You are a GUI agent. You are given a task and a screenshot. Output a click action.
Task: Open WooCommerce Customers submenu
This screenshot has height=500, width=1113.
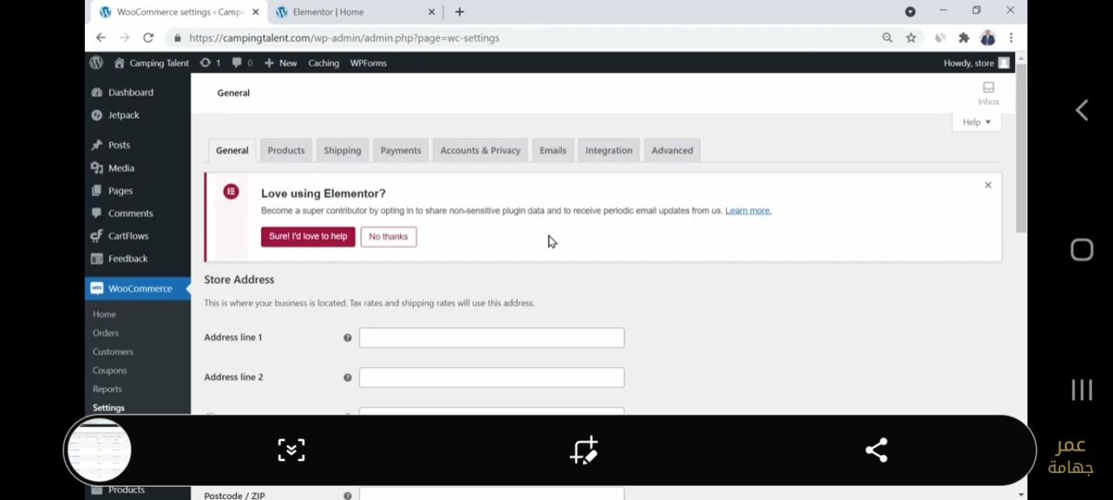point(113,351)
